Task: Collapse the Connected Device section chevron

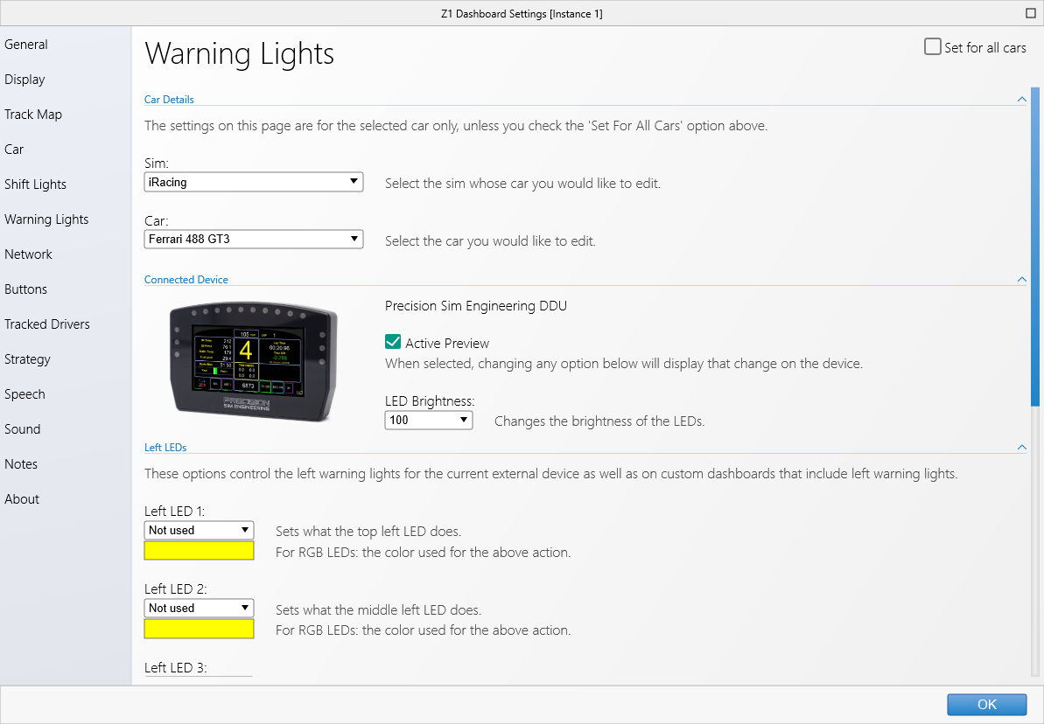Action: click(1021, 280)
